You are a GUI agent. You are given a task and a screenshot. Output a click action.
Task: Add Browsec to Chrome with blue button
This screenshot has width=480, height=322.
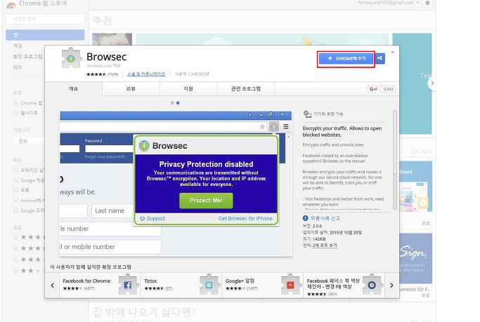coord(346,58)
